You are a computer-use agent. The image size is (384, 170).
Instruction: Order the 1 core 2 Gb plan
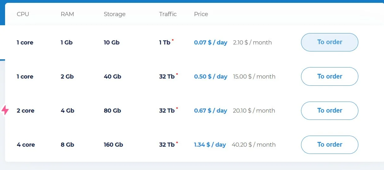(x=329, y=76)
